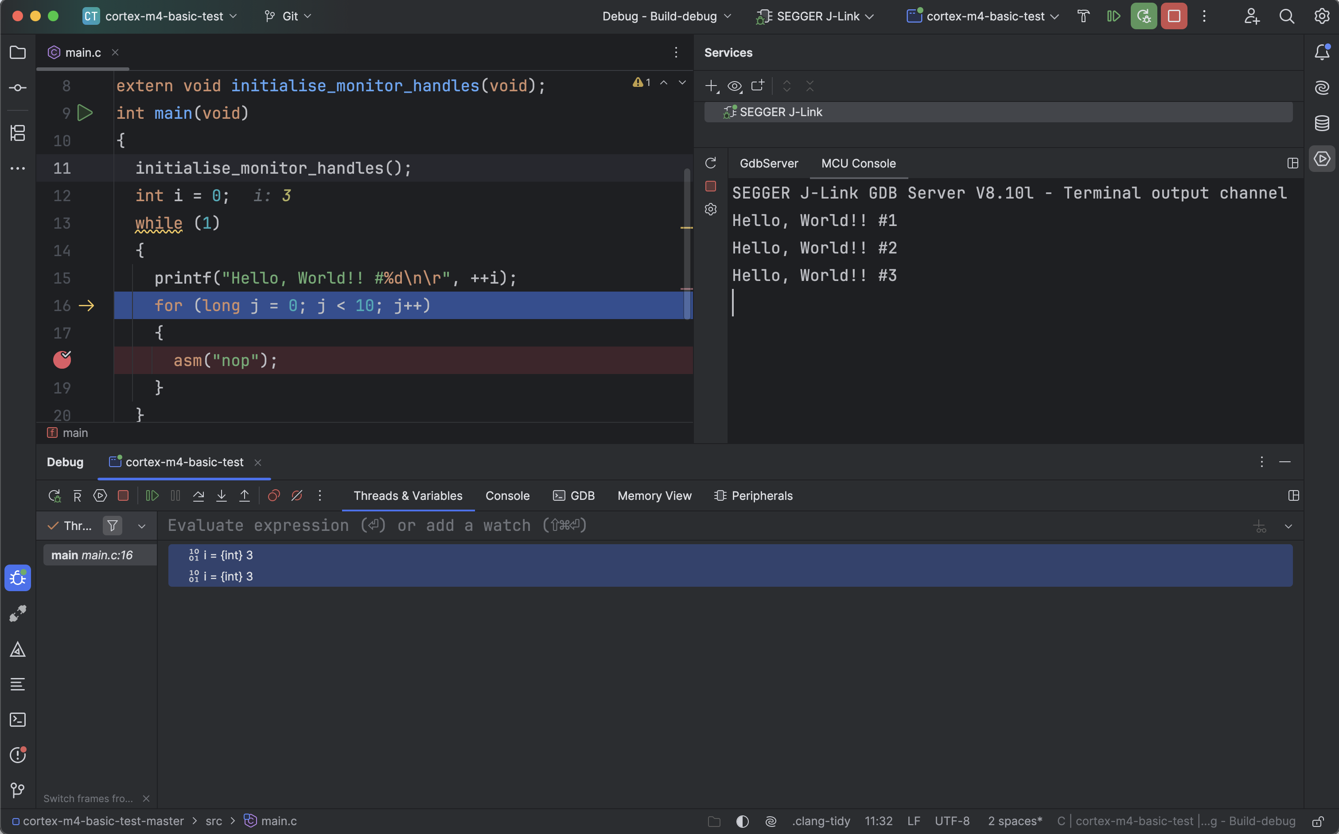This screenshot has height=834, width=1339.
Task: Rerun the debug session
Action: coord(54,495)
